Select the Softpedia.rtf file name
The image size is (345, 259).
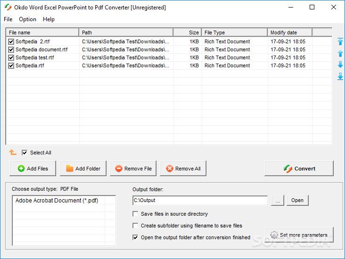pos(30,65)
